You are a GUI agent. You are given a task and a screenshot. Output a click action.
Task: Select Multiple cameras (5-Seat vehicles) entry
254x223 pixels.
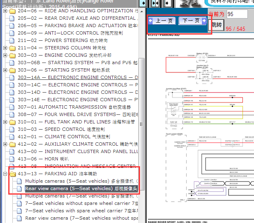click(x=81, y=181)
